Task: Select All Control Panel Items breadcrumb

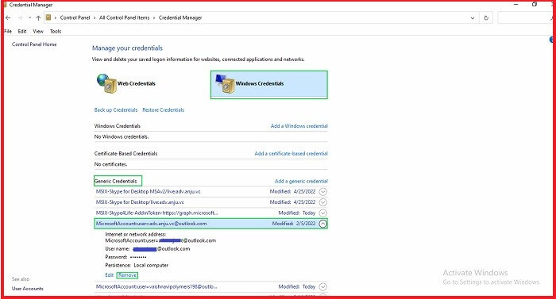Action: [x=125, y=17]
